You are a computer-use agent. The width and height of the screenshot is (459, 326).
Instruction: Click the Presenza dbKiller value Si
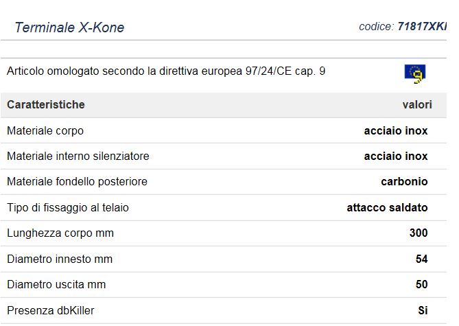pyautogui.click(x=423, y=311)
